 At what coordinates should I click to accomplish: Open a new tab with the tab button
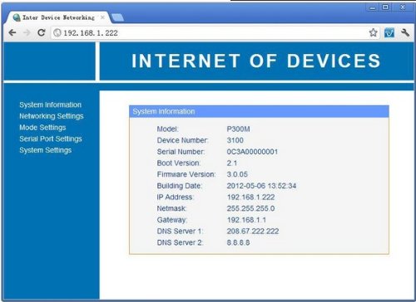pos(117,17)
